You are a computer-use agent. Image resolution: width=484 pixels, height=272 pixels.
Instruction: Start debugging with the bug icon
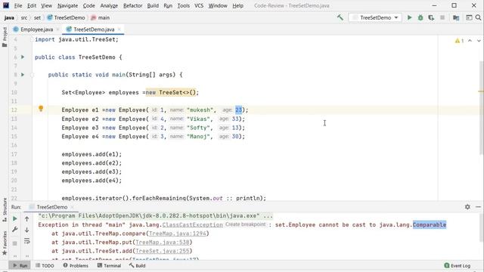(x=420, y=17)
